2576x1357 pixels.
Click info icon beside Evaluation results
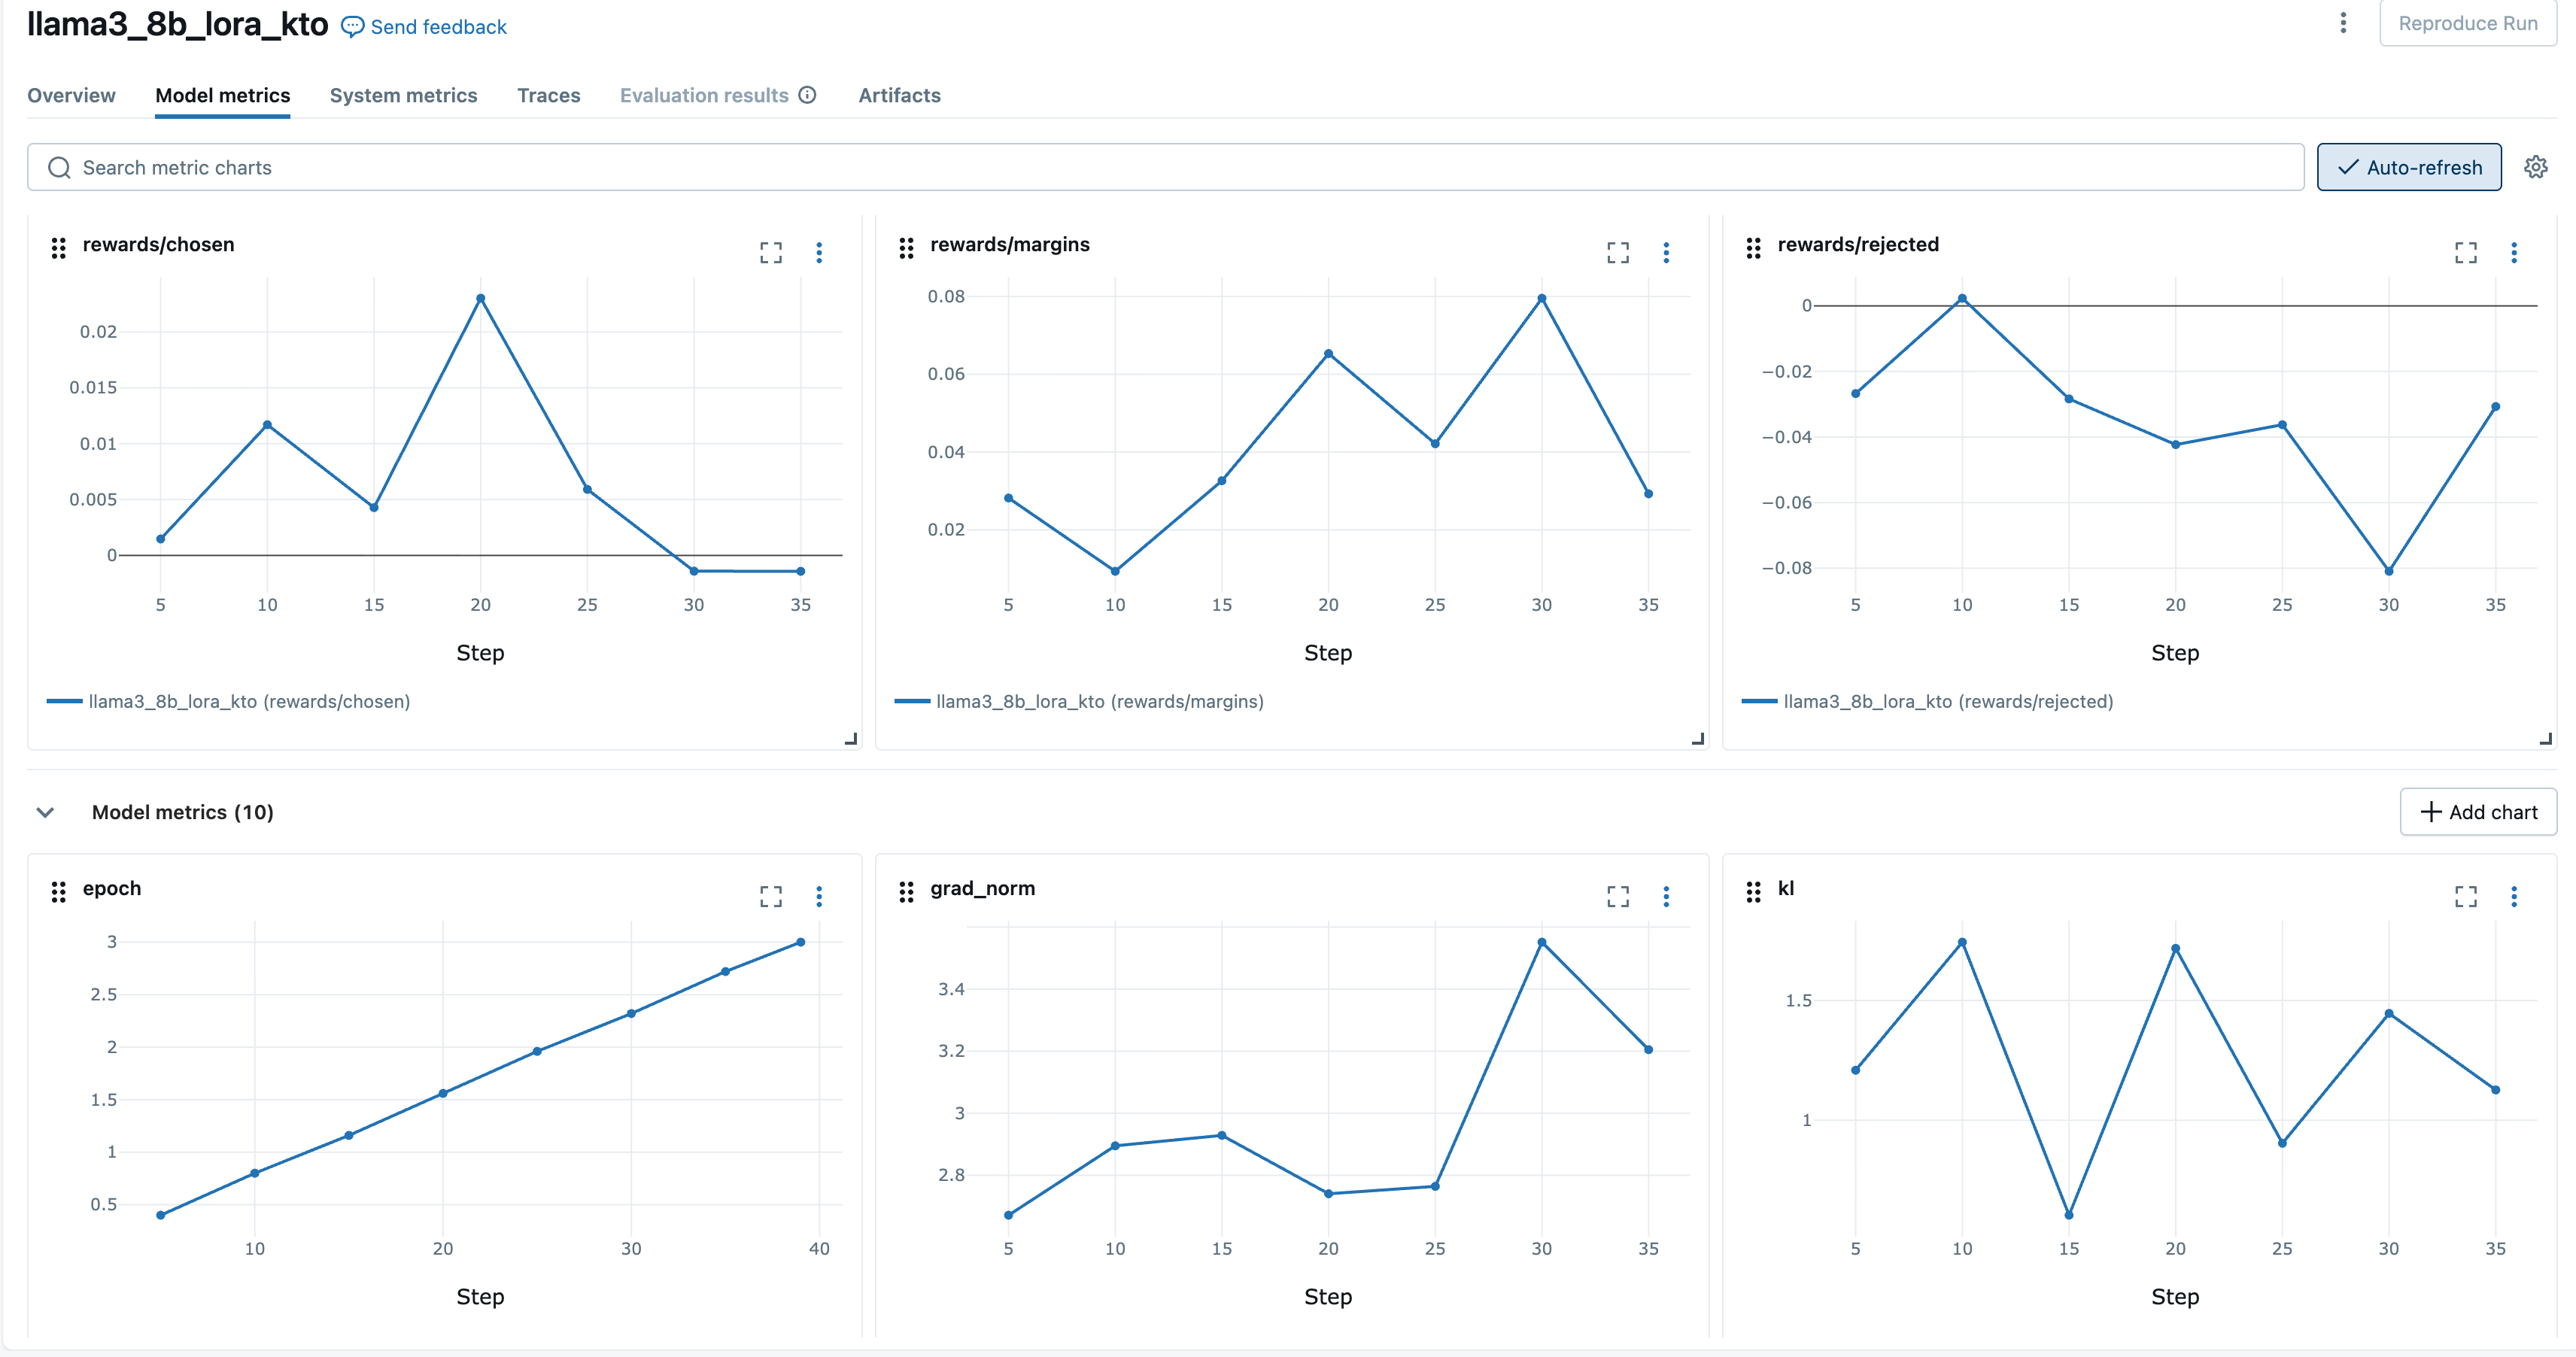click(807, 95)
